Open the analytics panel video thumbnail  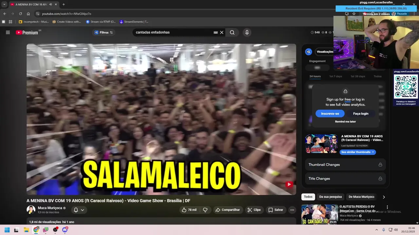[x=321, y=144]
